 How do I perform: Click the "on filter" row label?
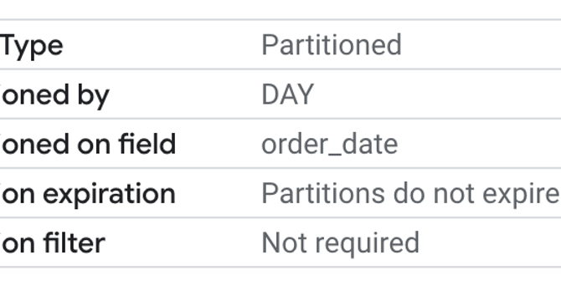coord(53,242)
